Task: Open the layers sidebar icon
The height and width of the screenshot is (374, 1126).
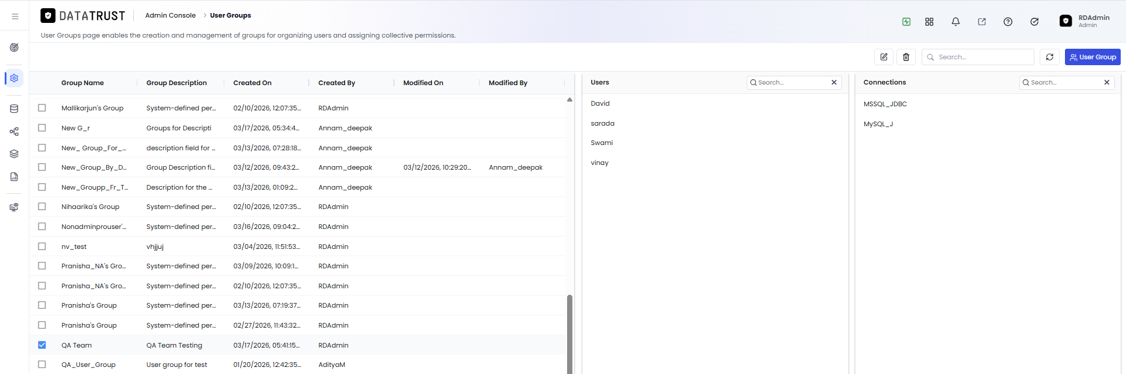Action: click(14, 154)
